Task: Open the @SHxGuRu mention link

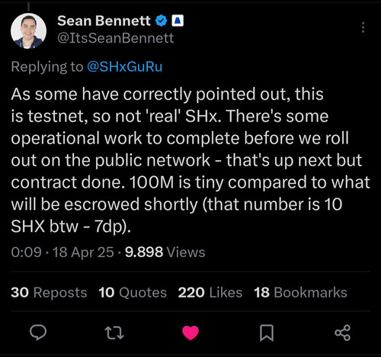Action: coord(124,66)
